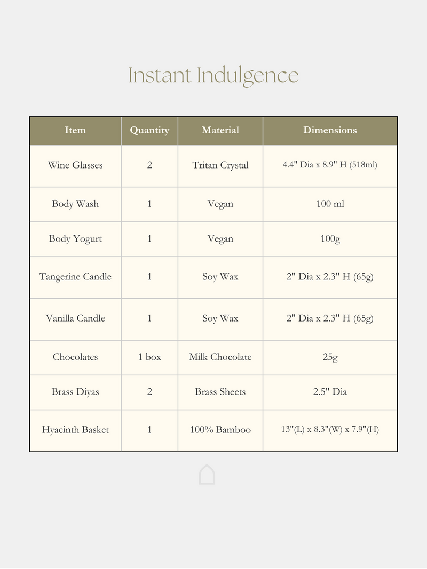Screen dimensions: 427x569
Task: Click the Chocolates item cell
Action: pos(75,357)
